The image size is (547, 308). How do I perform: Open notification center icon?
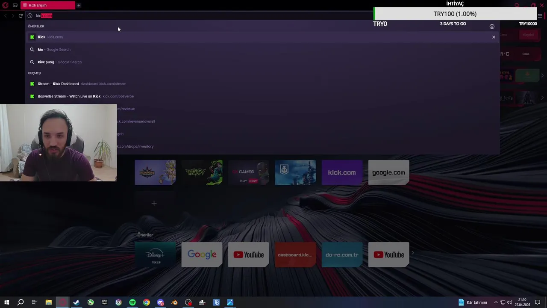coord(537,302)
